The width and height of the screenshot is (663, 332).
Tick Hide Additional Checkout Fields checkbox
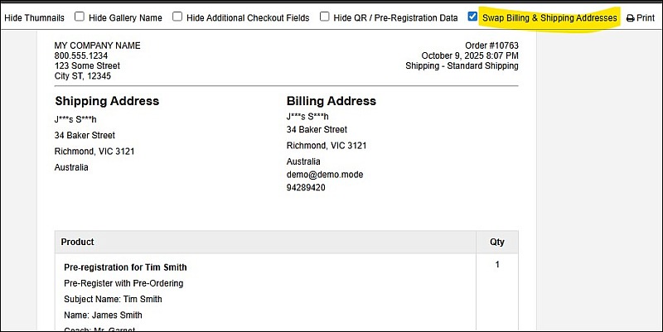click(177, 17)
